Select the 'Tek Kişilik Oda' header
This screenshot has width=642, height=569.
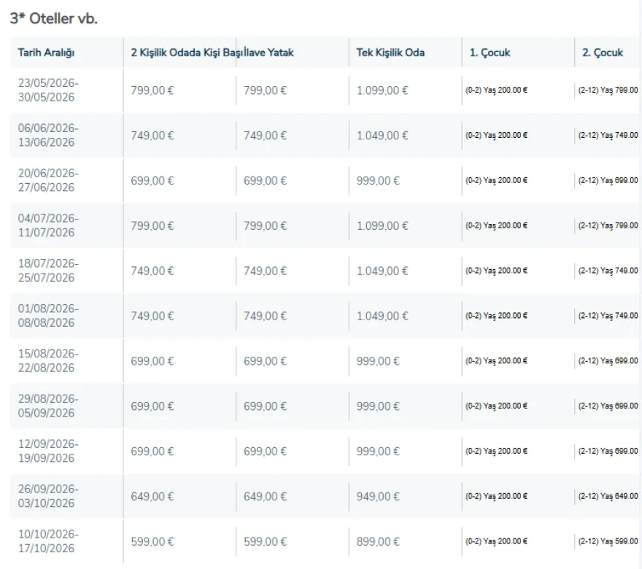pos(390,53)
